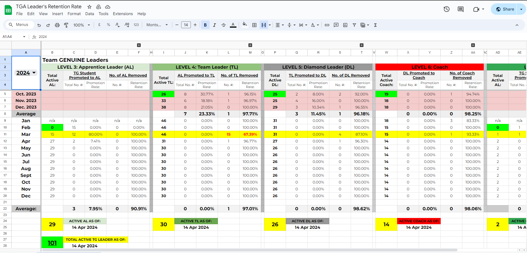
Task: Add a comment from the toolbar
Action: [336, 25]
